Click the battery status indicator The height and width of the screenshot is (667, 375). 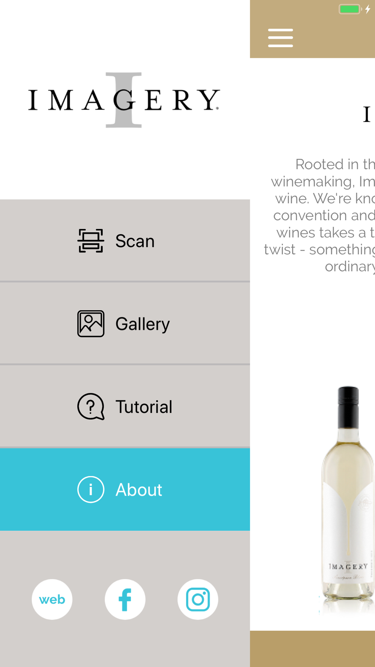349,9
